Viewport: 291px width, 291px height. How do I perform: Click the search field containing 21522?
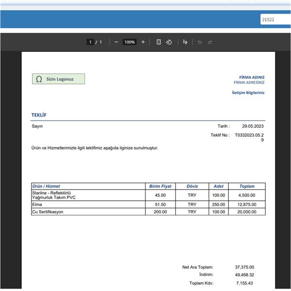pyautogui.click(x=275, y=19)
